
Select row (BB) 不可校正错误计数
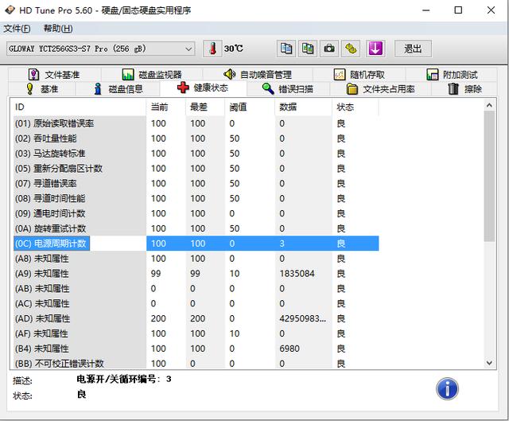196,363
